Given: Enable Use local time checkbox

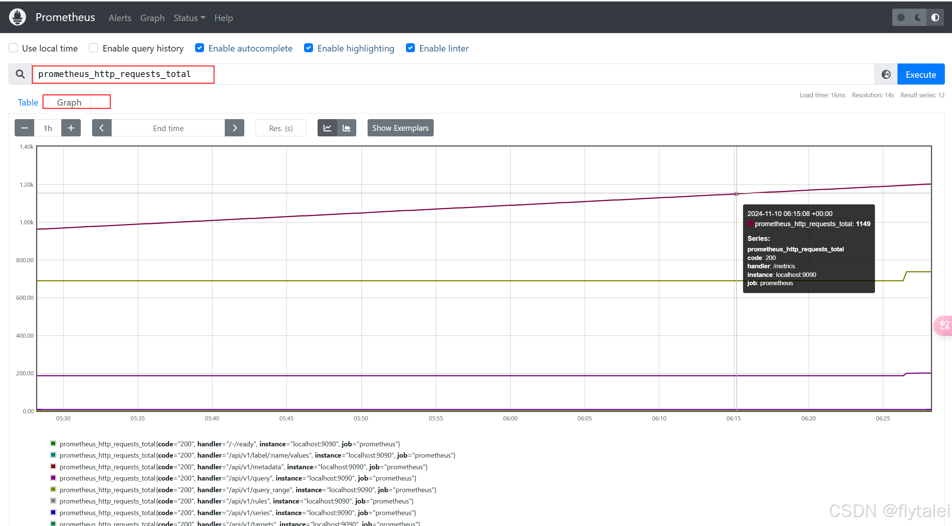Looking at the screenshot, I should click(x=14, y=48).
